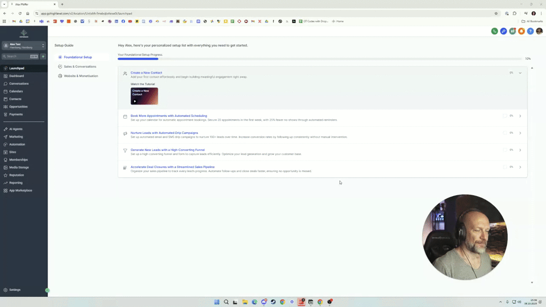Open Generate New Leads with a High-Converting Funnel
546x307 pixels.
[167, 150]
